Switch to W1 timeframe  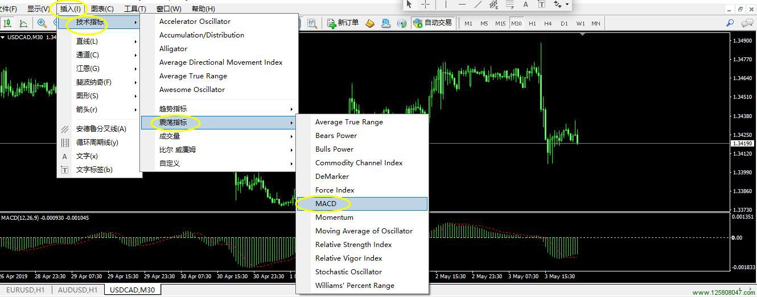tap(580, 23)
